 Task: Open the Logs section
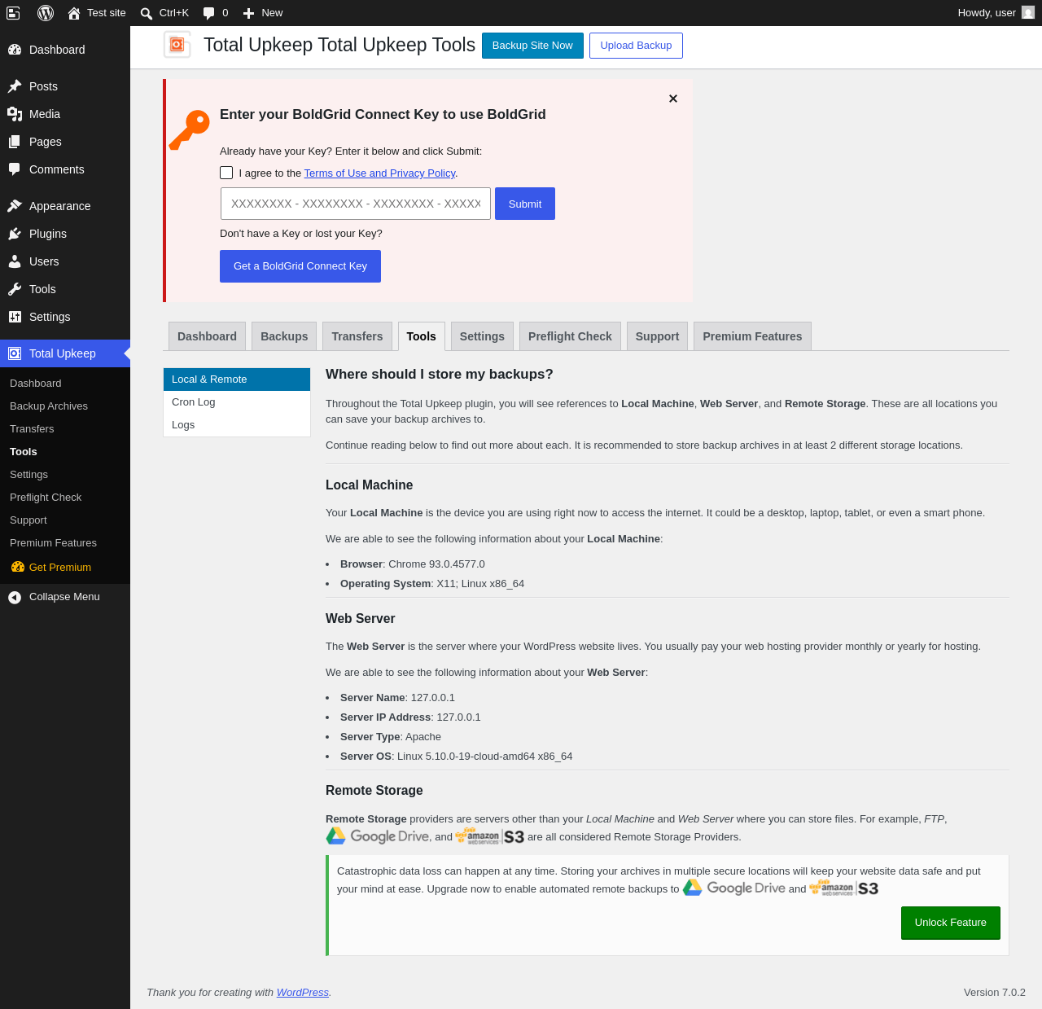pyautogui.click(x=237, y=425)
